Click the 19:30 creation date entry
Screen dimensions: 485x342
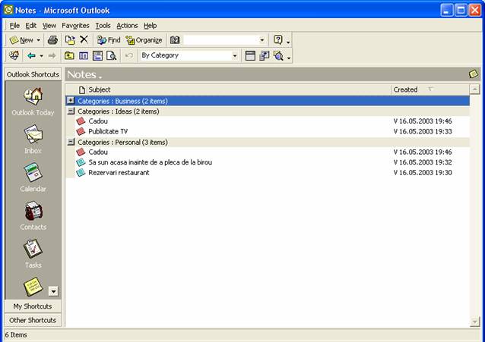click(x=423, y=173)
